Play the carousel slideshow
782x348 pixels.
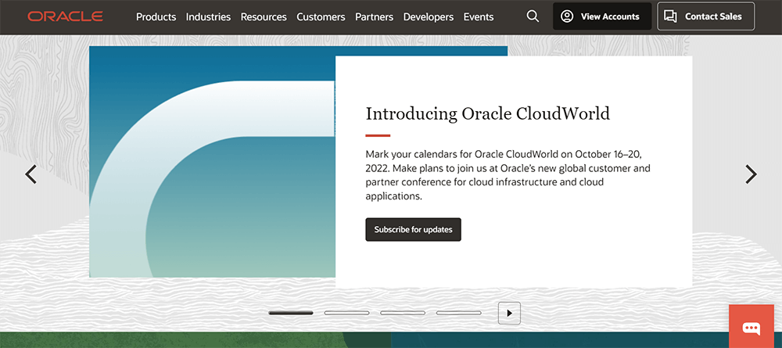[509, 313]
